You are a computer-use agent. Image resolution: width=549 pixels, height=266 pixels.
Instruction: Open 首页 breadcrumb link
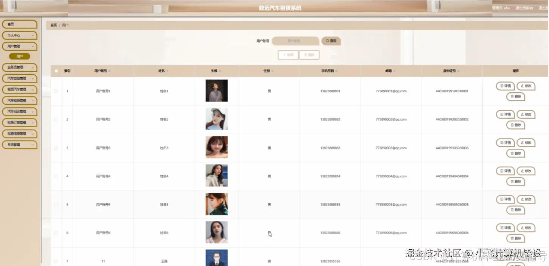coord(54,25)
